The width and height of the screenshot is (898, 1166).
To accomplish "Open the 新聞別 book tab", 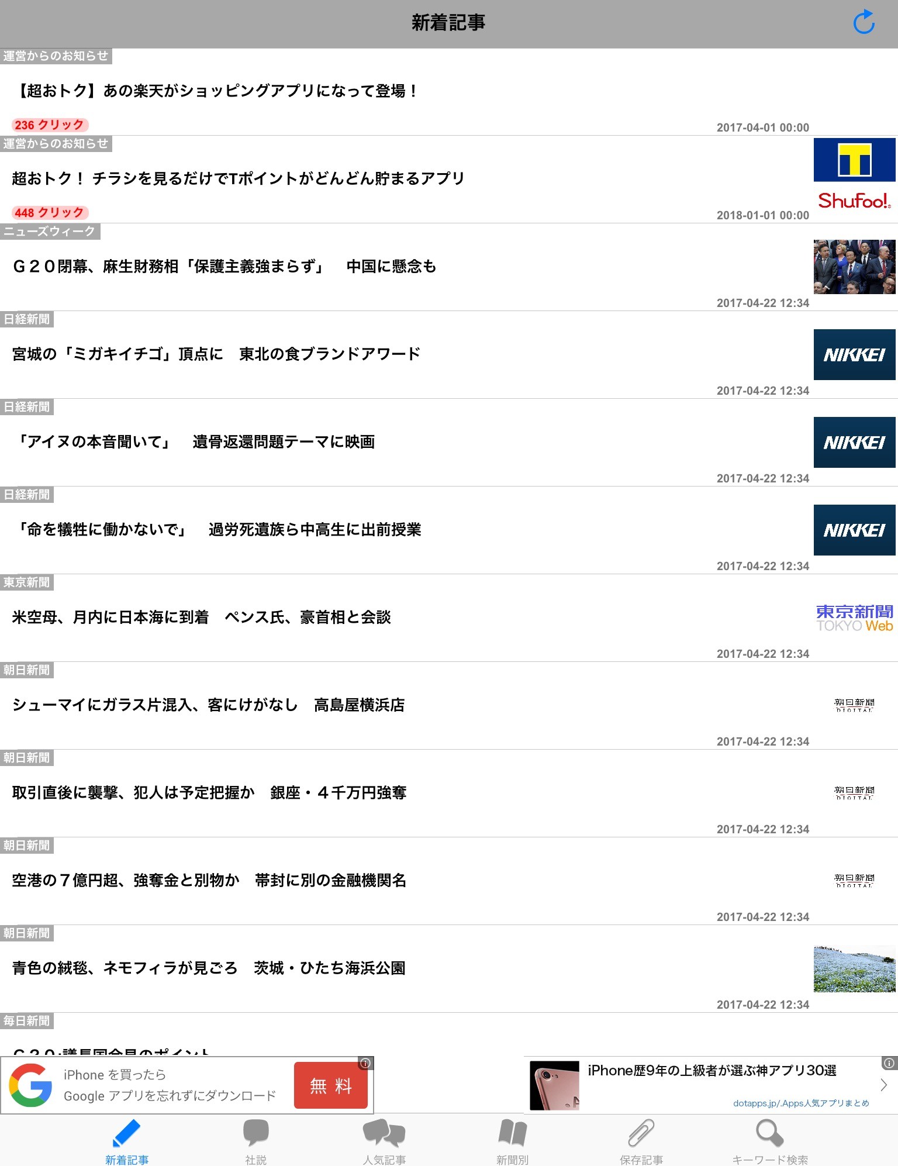I will [512, 1141].
